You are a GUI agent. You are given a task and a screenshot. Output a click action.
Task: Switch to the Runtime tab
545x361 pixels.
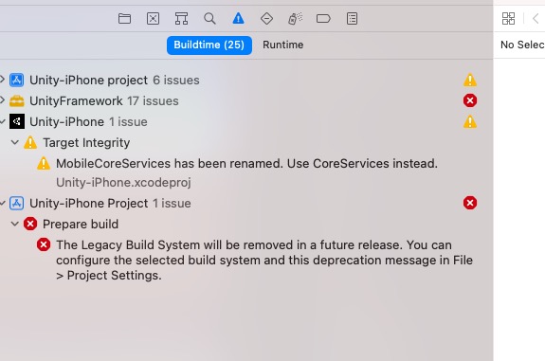pyautogui.click(x=283, y=45)
